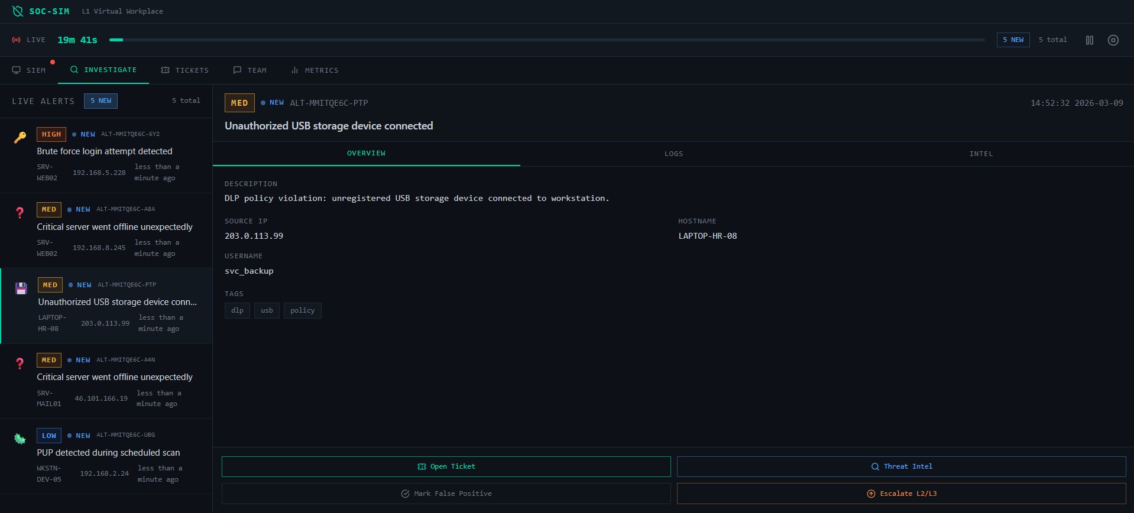Stop the simulation with the stop icon
Screen dimensions: 1134x513
point(1113,40)
